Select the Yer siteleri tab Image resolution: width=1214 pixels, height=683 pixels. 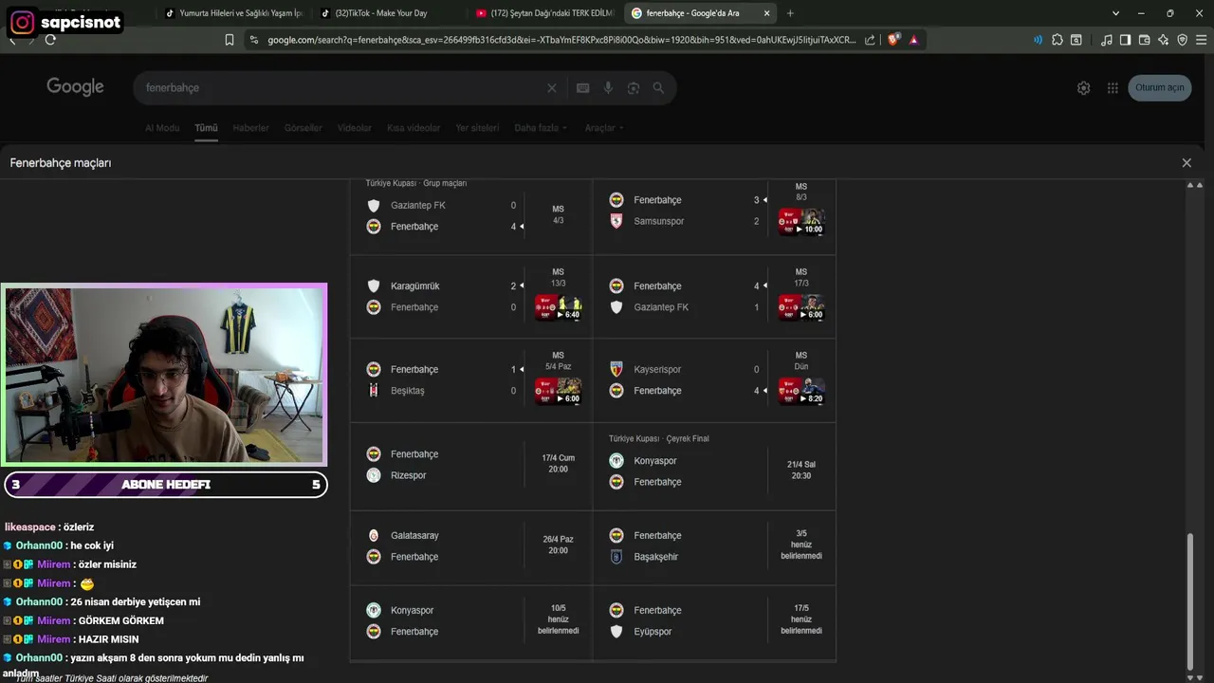[477, 128]
